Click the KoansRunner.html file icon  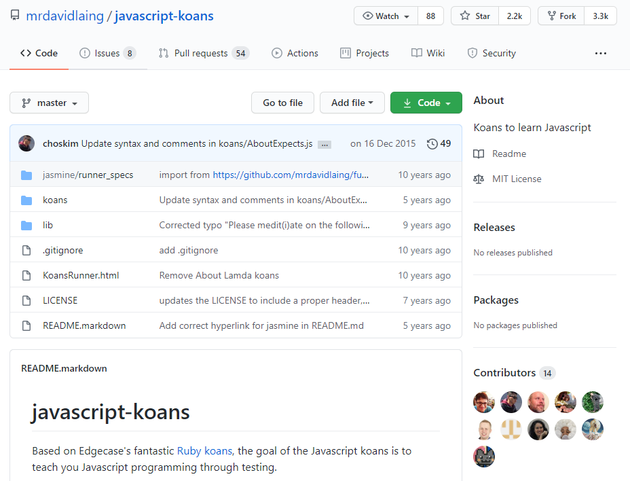[26, 276]
